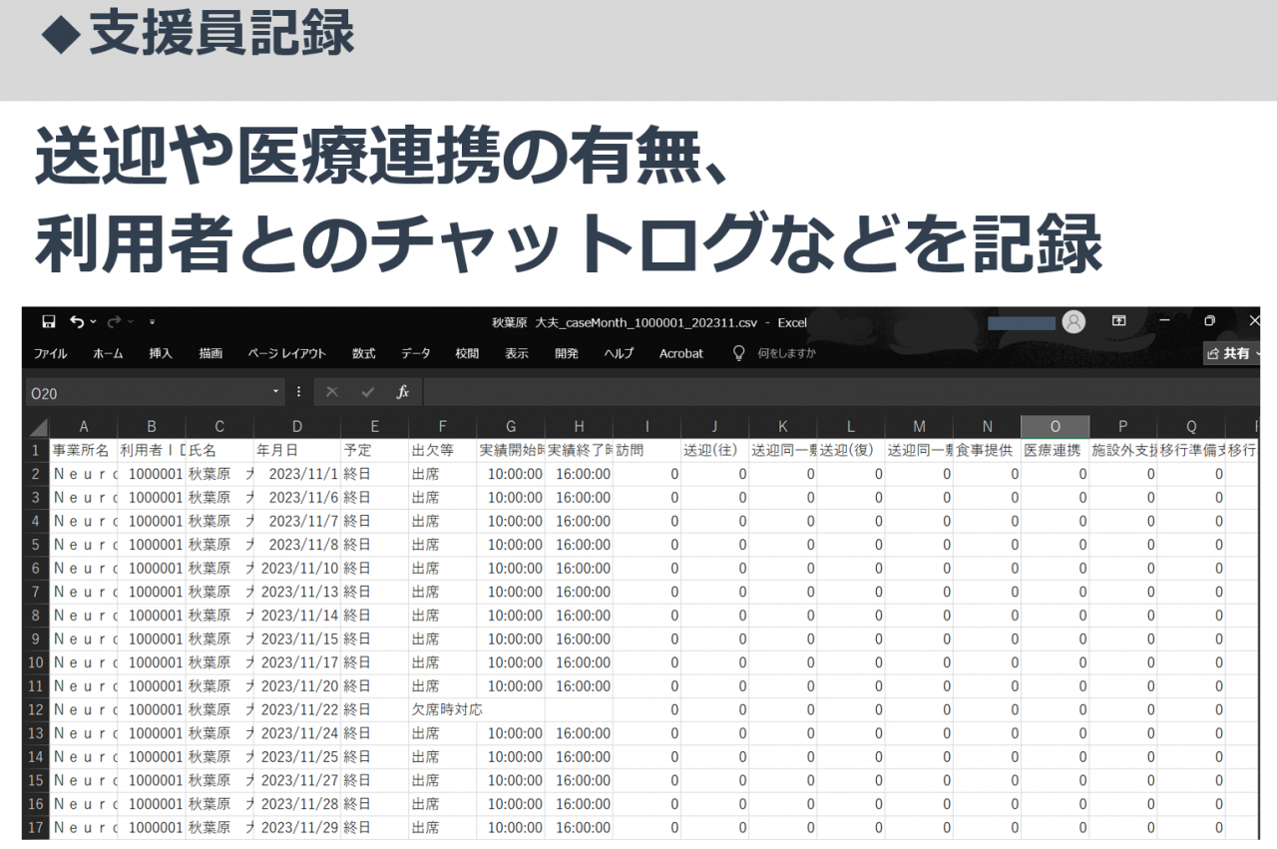Open the Customize Quick Access Toolbar dropdown
Viewport: 1277px width, 849px height.
(x=152, y=322)
